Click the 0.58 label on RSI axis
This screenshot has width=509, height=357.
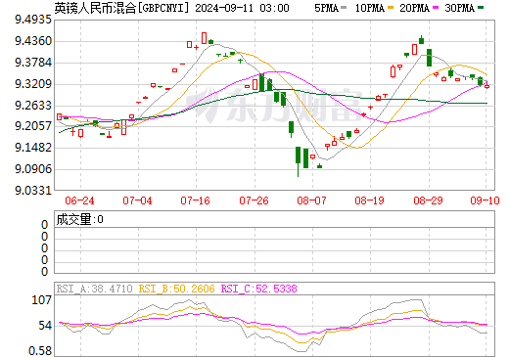(40, 351)
